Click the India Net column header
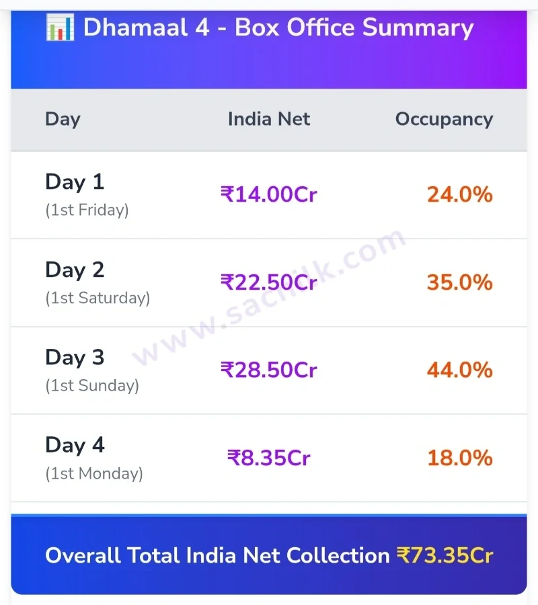The height and width of the screenshot is (605, 538). point(268,119)
